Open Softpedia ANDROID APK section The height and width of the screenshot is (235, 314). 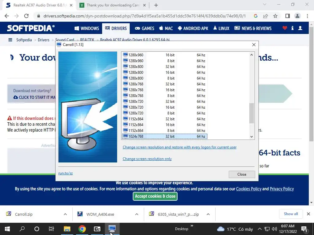[x=193, y=28]
